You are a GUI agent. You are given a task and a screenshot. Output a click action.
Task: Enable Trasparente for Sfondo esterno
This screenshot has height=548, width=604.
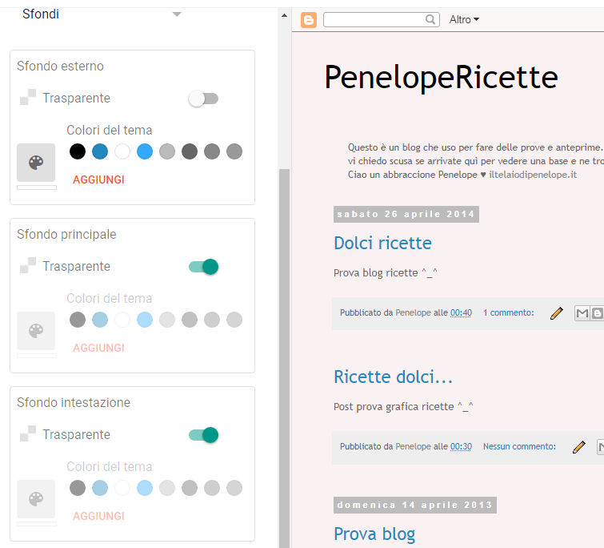tap(203, 99)
